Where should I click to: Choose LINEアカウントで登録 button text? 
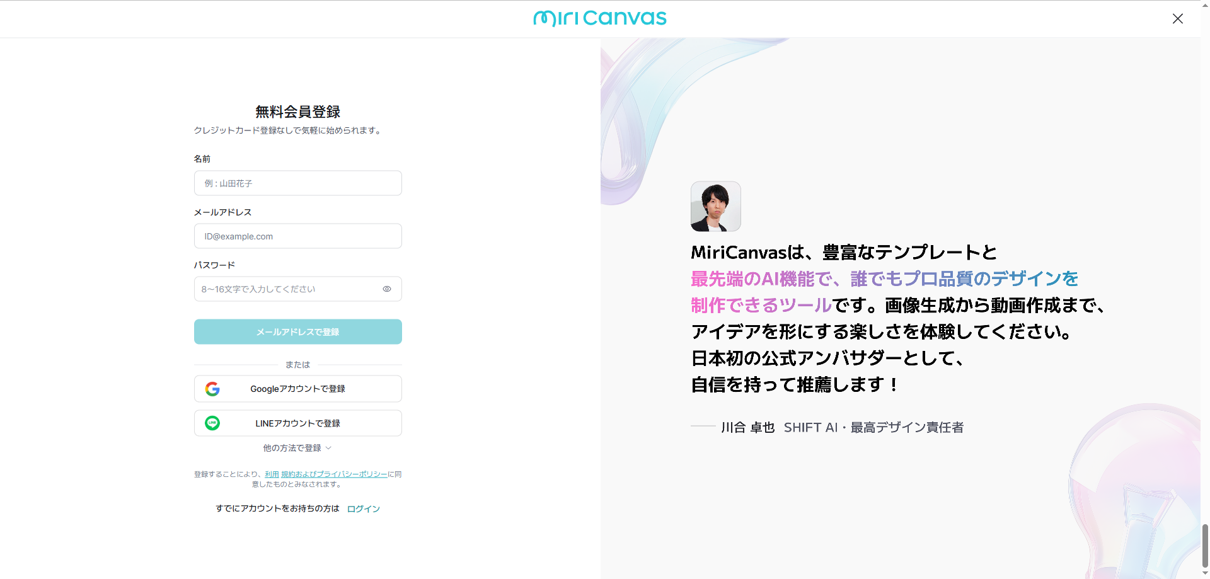297,423
